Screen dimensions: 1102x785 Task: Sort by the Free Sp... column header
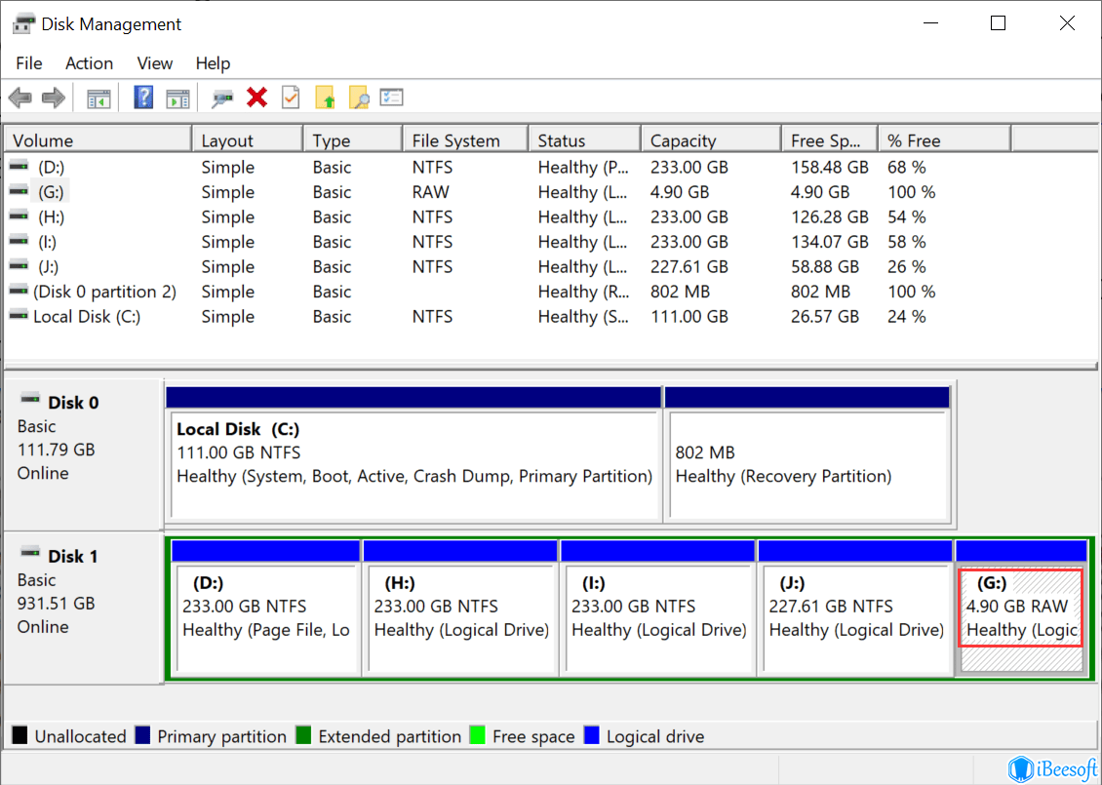(x=830, y=140)
